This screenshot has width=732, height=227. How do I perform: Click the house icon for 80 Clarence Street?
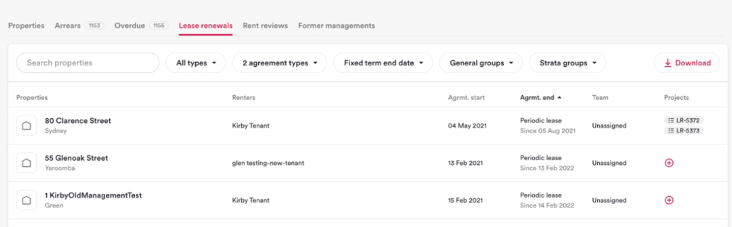[26, 125]
